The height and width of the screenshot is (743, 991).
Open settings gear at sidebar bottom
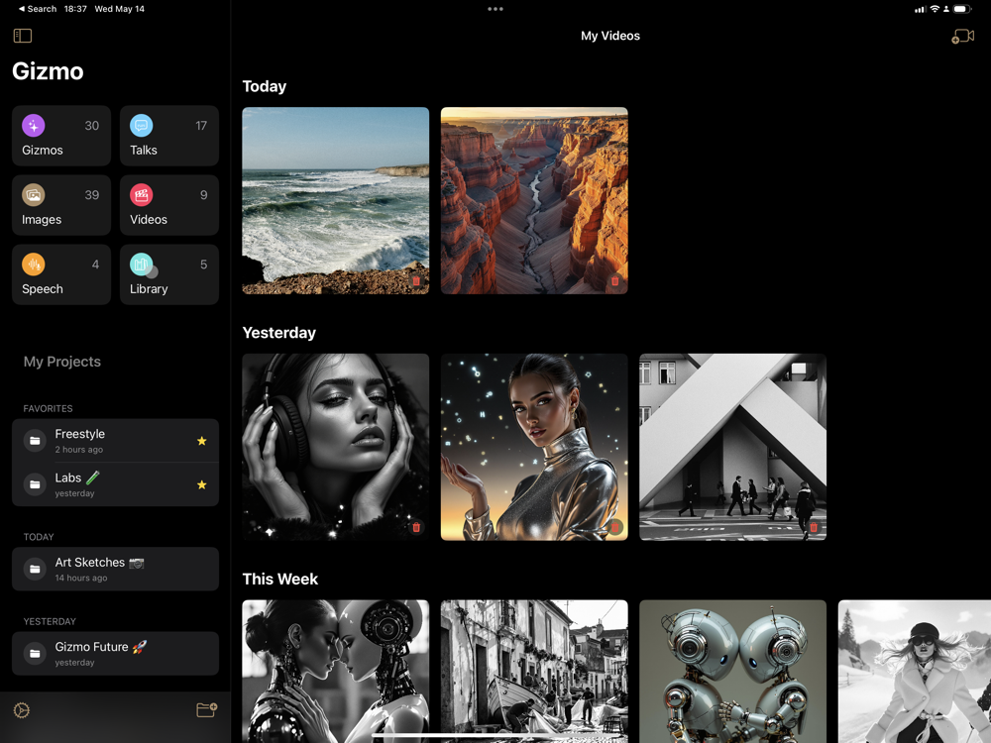tap(22, 710)
